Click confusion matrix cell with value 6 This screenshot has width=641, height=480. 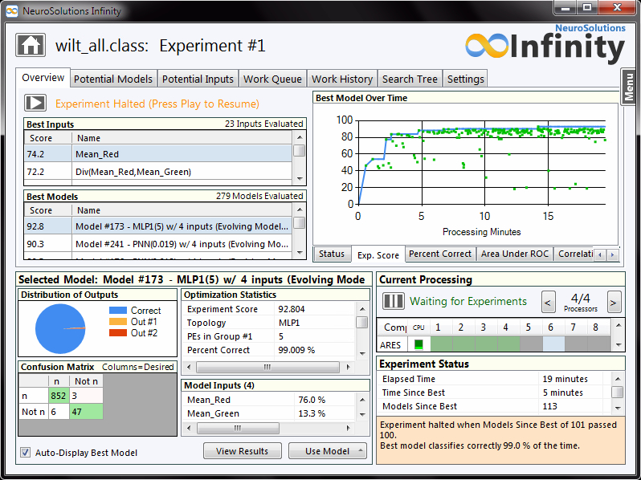tap(59, 411)
